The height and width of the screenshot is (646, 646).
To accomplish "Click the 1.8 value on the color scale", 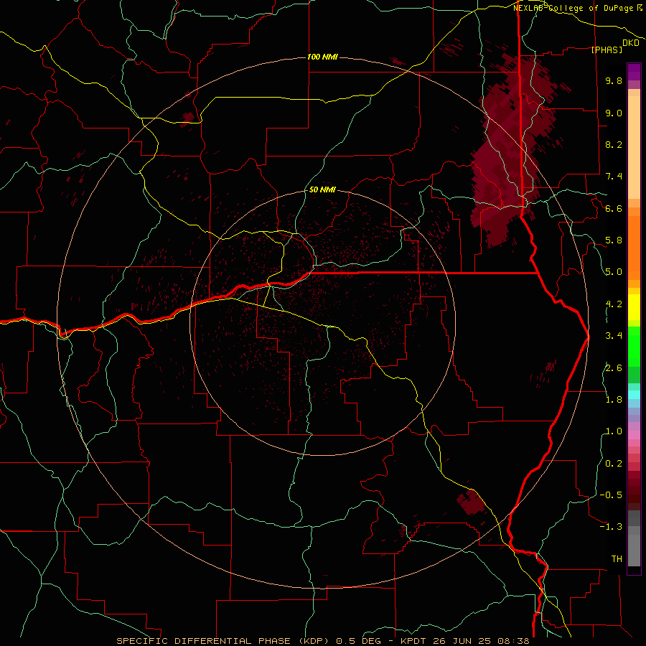I will (x=614, y=400).
